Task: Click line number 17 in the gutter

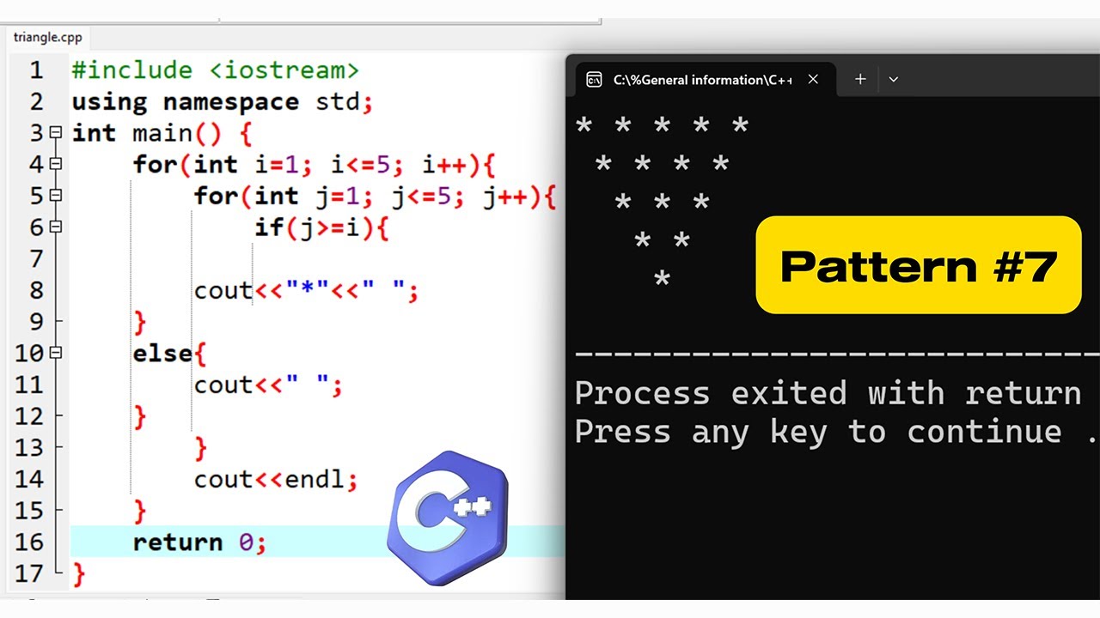Action: click(x=29, y=573)
